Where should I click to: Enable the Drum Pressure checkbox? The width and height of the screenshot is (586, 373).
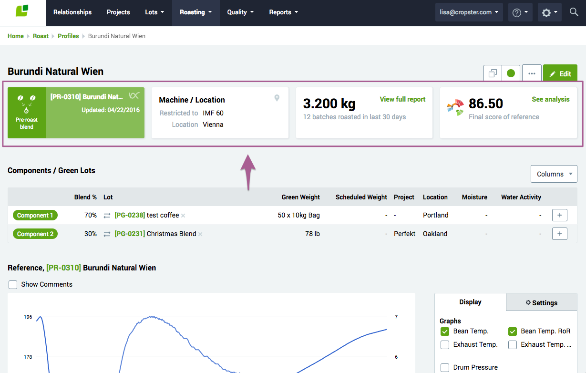click(x=445, y=368)
